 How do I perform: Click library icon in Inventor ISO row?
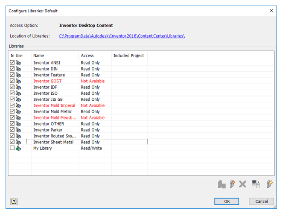click(18, 93)
